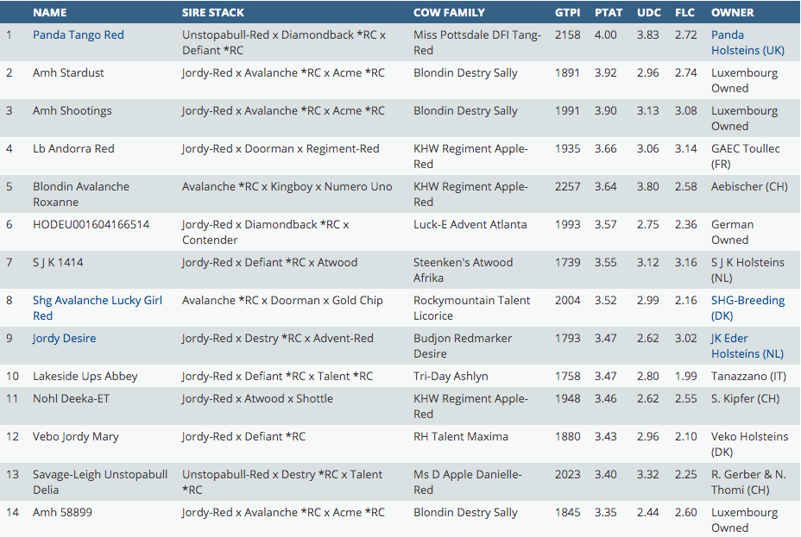Open the Panda Tango Red link
Screen dimensions: 801x537
point(79,35)
